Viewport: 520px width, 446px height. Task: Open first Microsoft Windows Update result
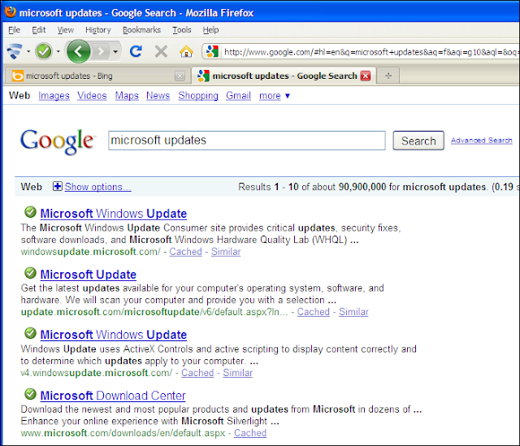(114, 214)
